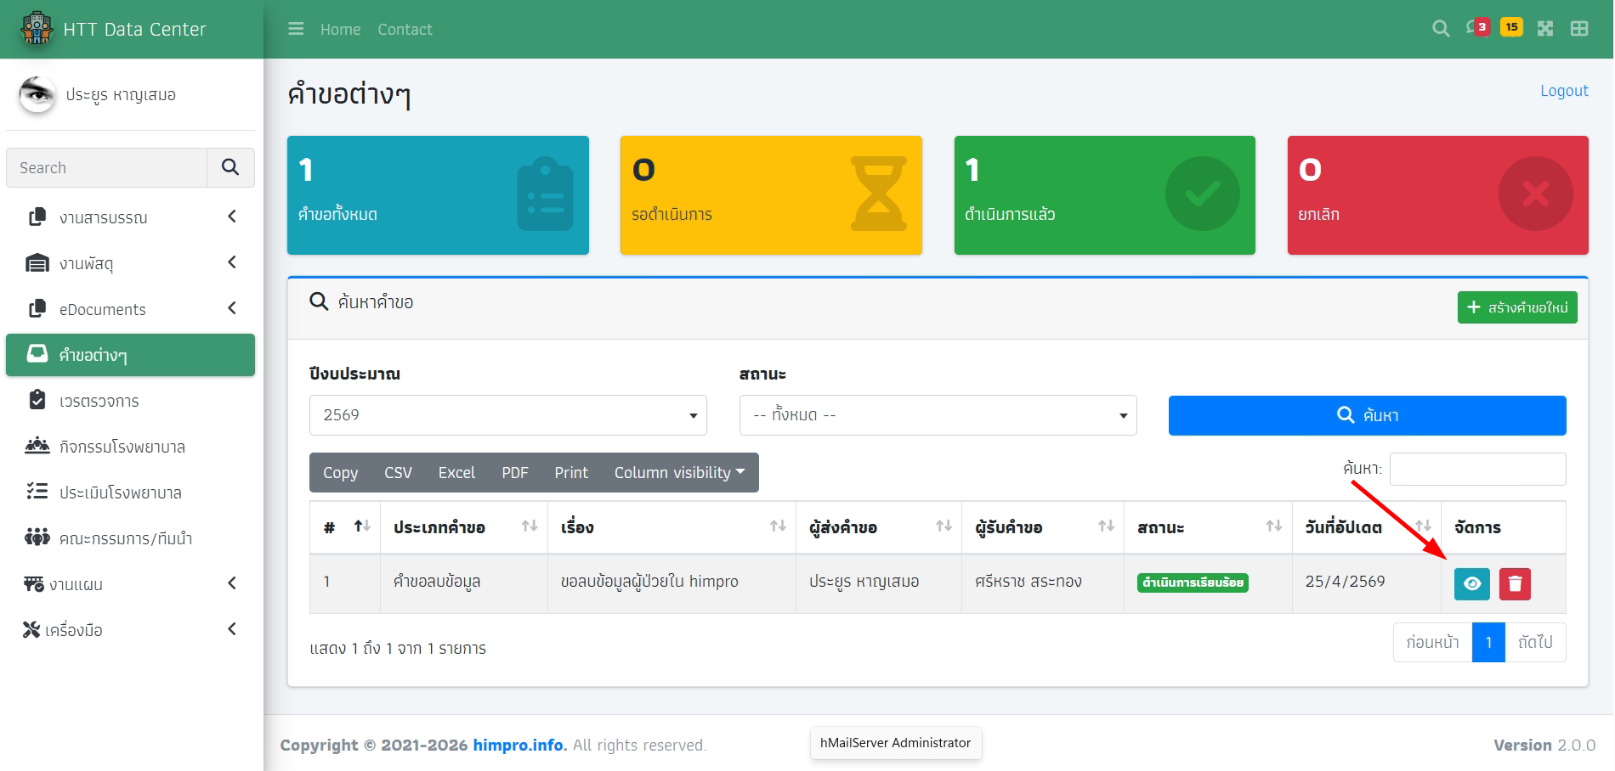View request details with the blue eye icon

click(x=1472, y=584)
